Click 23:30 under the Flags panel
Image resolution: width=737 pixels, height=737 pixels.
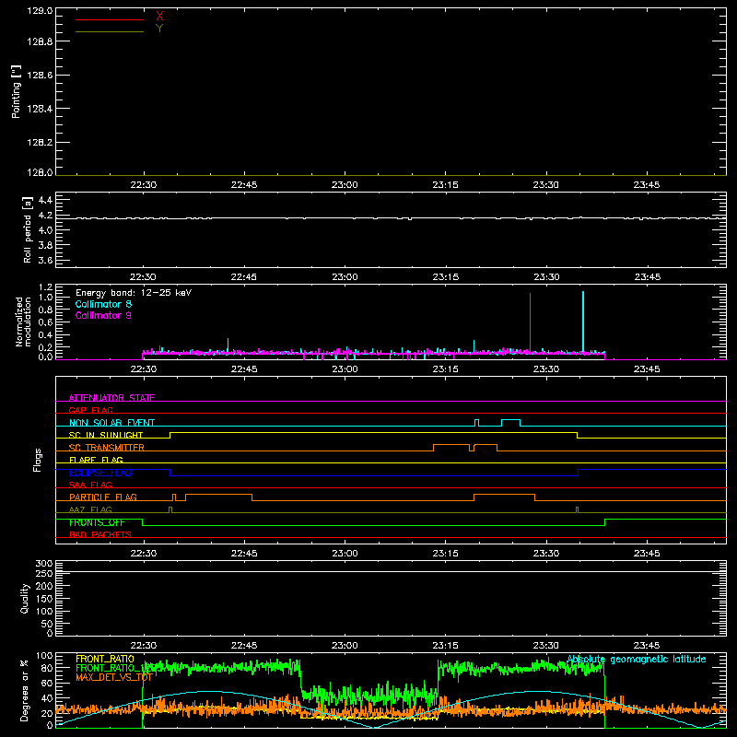pyautogui.click(x=545, y=554)
